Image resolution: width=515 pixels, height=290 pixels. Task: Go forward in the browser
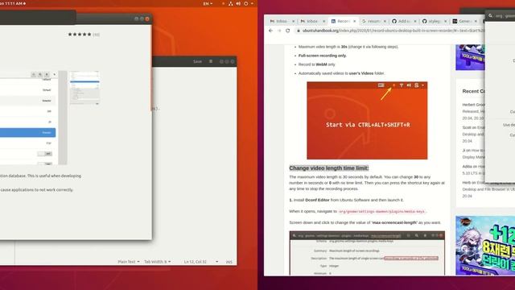[x=279, y=31]
